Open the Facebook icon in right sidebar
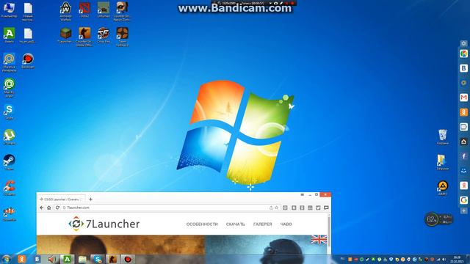Viewport: 470px width, 264px height. tap(463, 156)
